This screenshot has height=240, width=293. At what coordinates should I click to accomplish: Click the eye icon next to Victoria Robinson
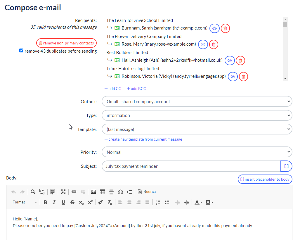click(x=233, y=77)
